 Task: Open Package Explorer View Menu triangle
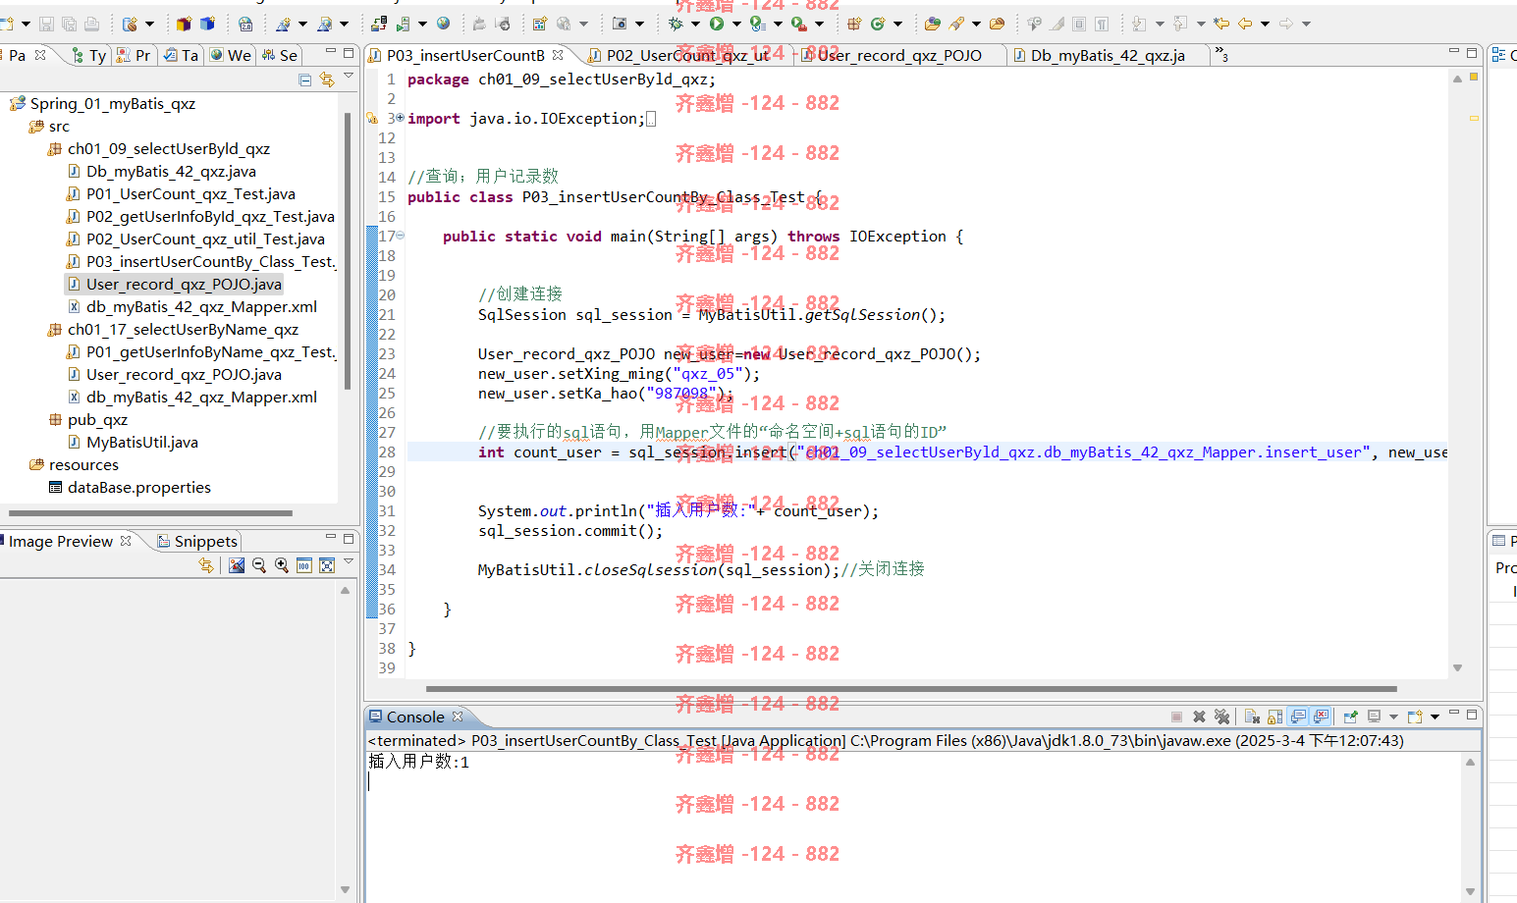[349, 76]
